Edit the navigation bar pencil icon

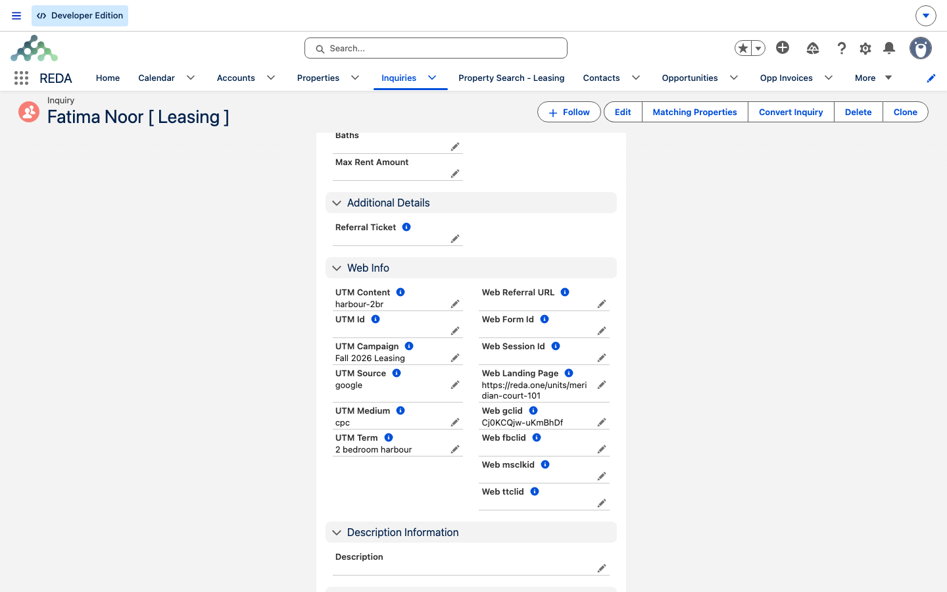931,78
